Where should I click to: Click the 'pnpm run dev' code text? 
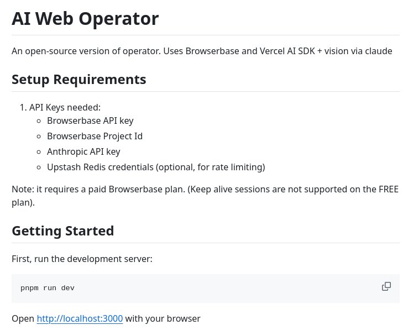(x=48, y=288)
